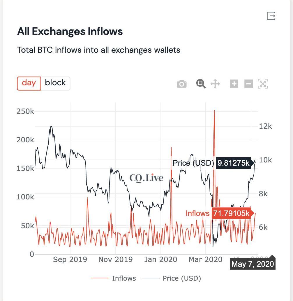The image size is (293, 301).
Task: Click the export/share icon at top right
Action: [271, 16]
